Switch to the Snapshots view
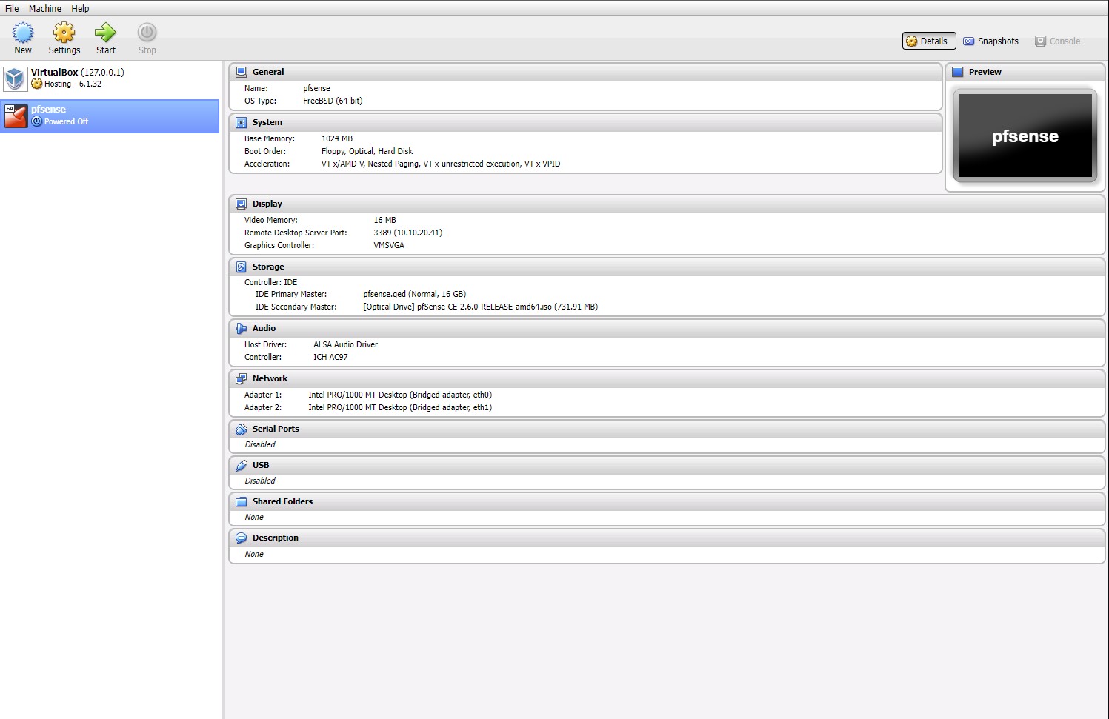This screenshot has height=719, width=1109. 991,41
